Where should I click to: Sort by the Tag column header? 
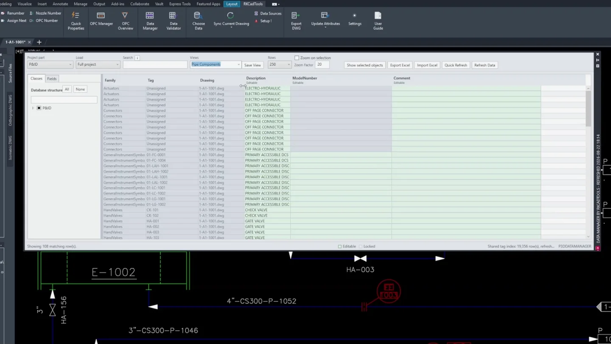tap(151, 80)
